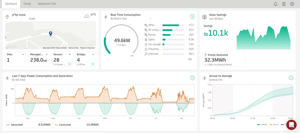This screenshot has height=133, width=300.
Task: Expand the Managed power card dropdown
Action: [x=46, y=54]
